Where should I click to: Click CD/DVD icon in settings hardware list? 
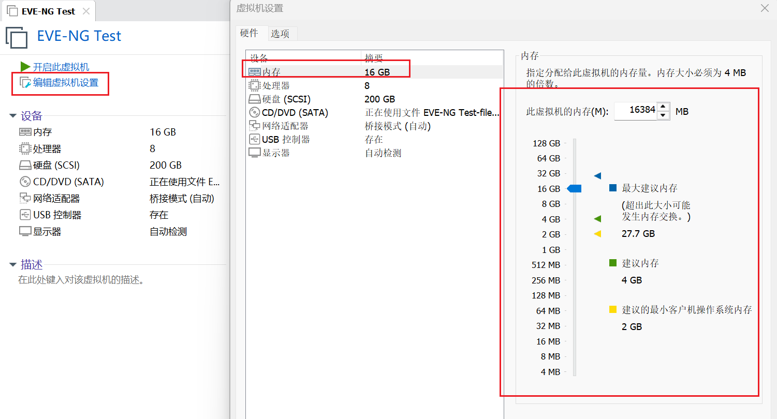click(255, 112)
